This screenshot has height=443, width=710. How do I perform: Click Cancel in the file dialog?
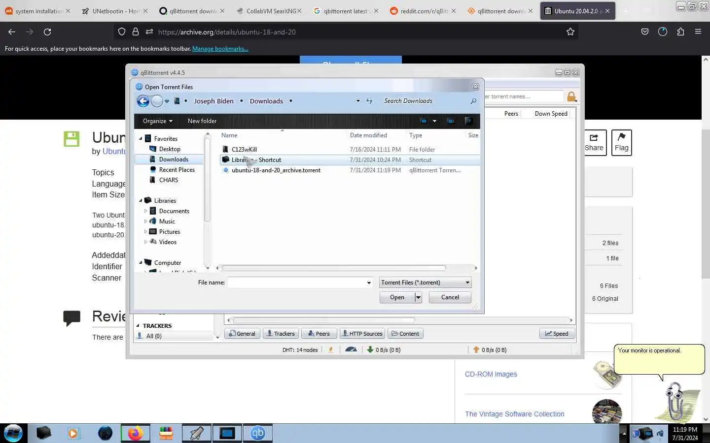coord(450,297)
